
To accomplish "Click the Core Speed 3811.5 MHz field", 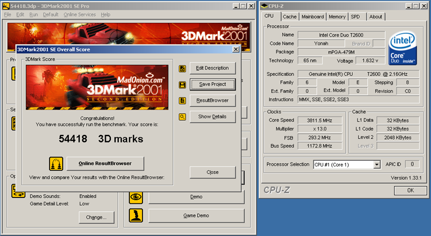I will 320,121.
